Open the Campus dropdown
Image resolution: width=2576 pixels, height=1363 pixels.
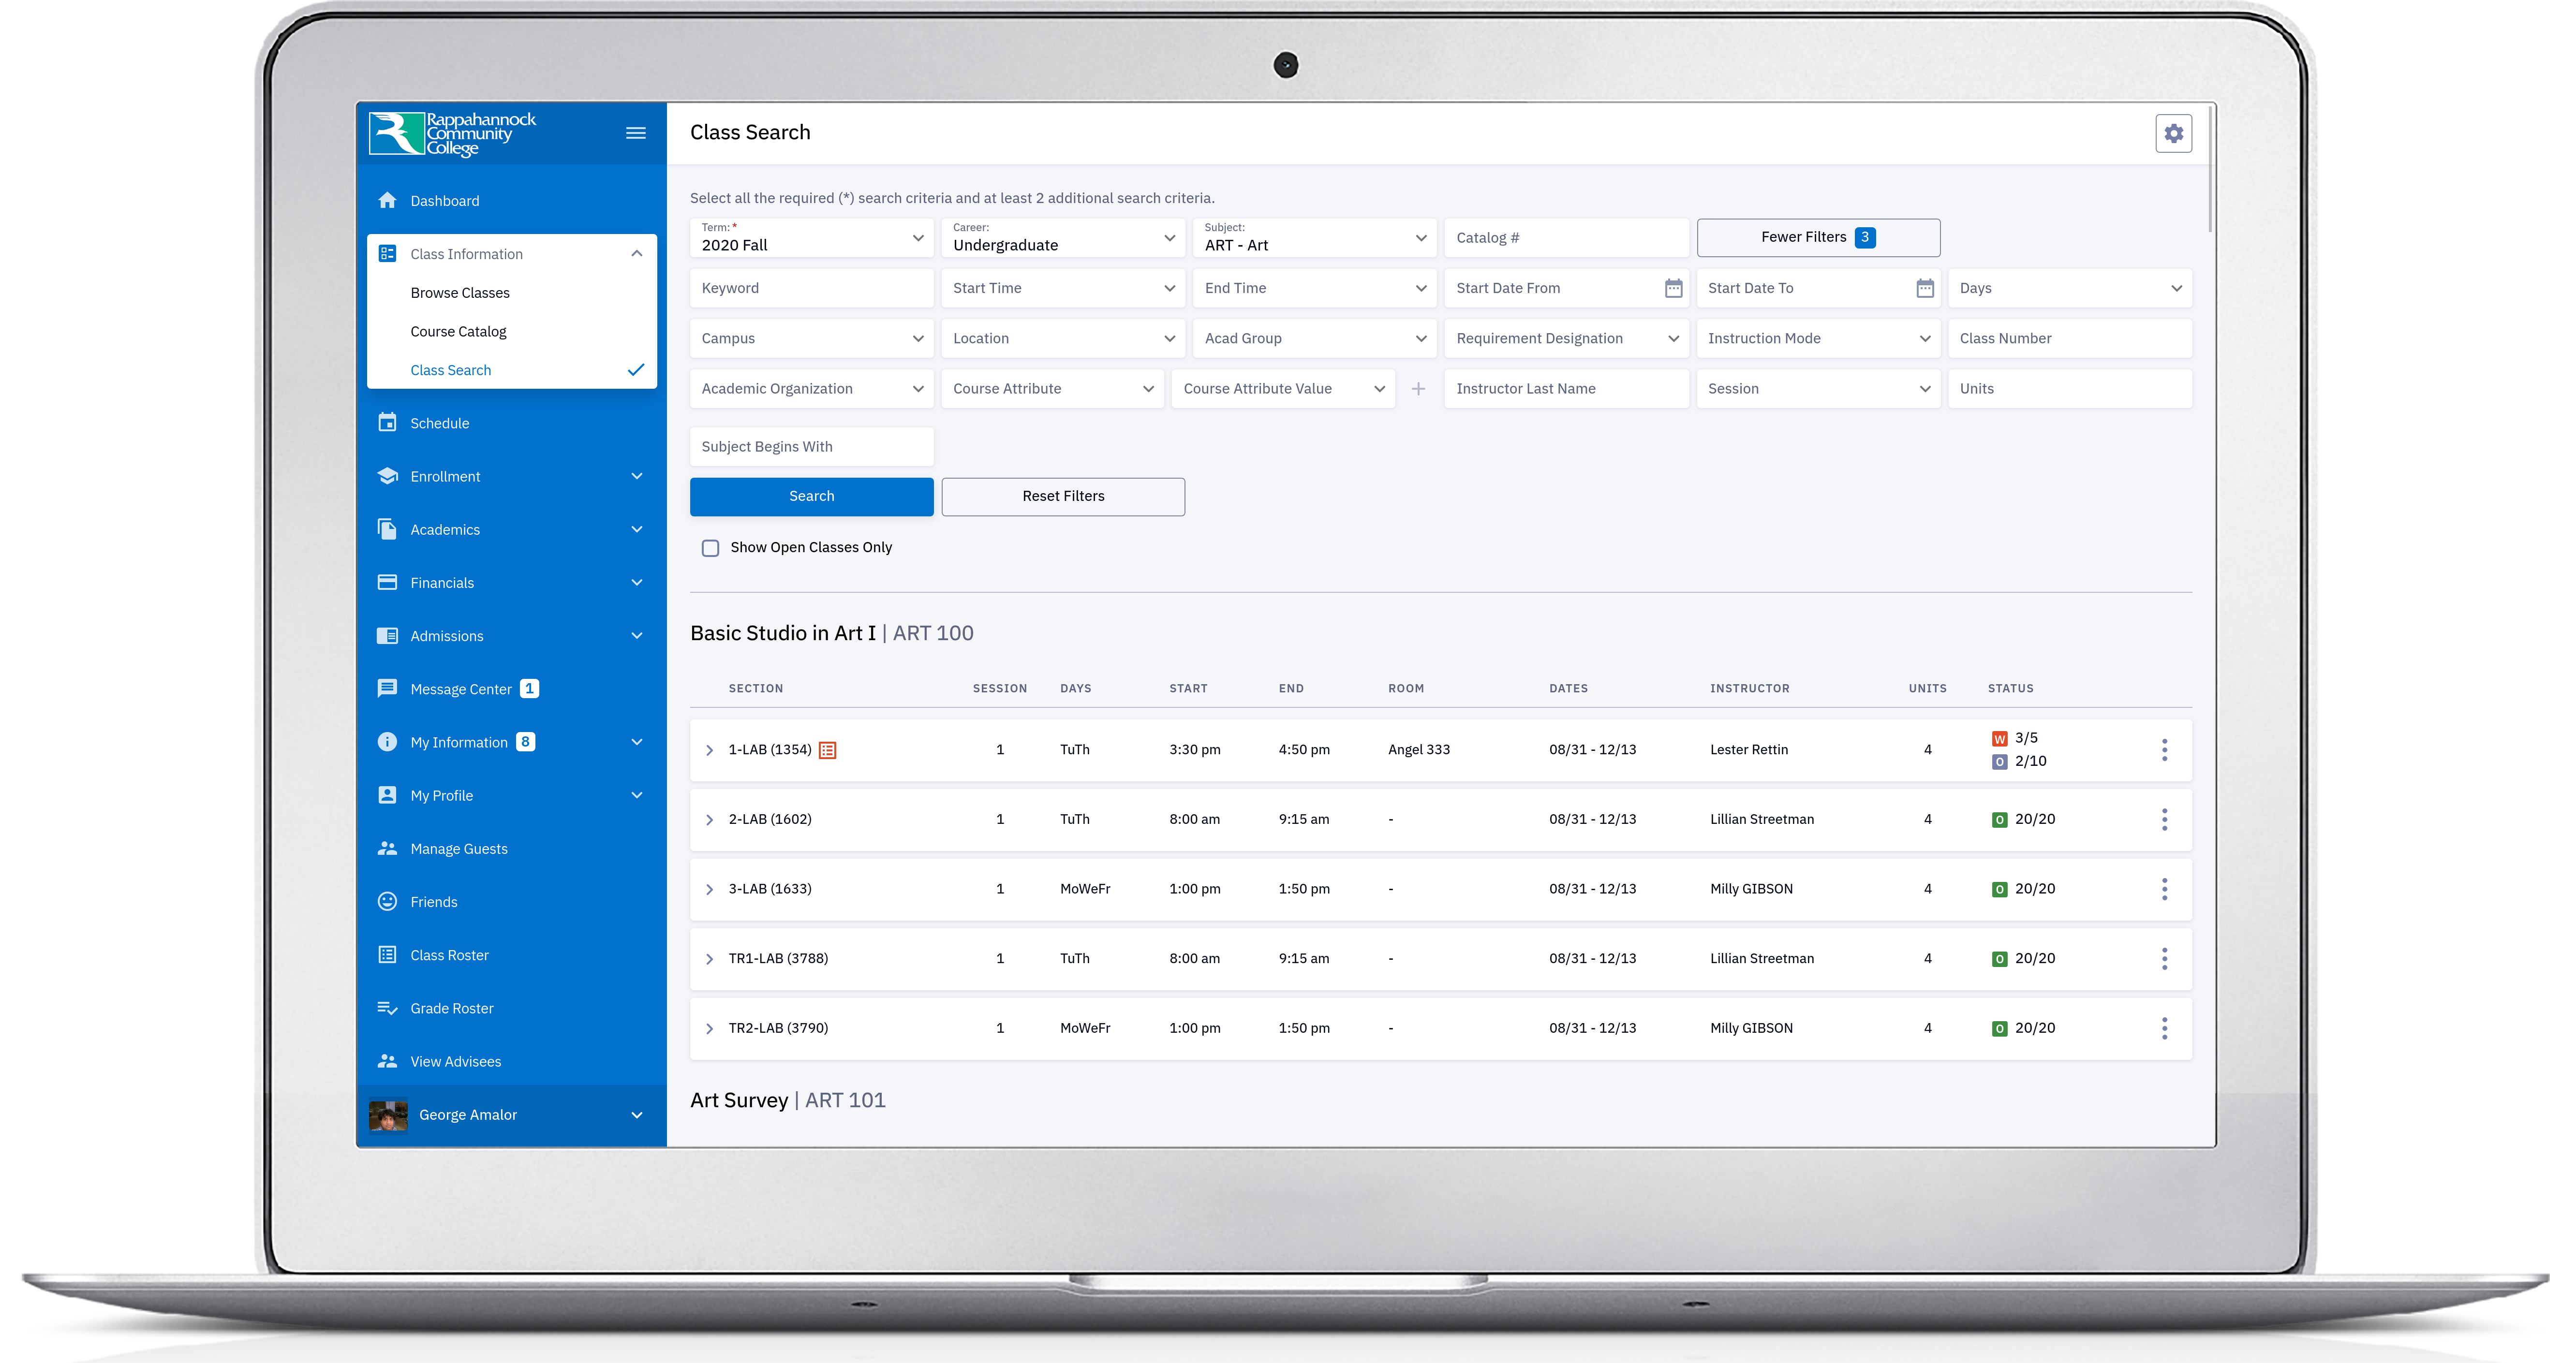pos(811,338)
